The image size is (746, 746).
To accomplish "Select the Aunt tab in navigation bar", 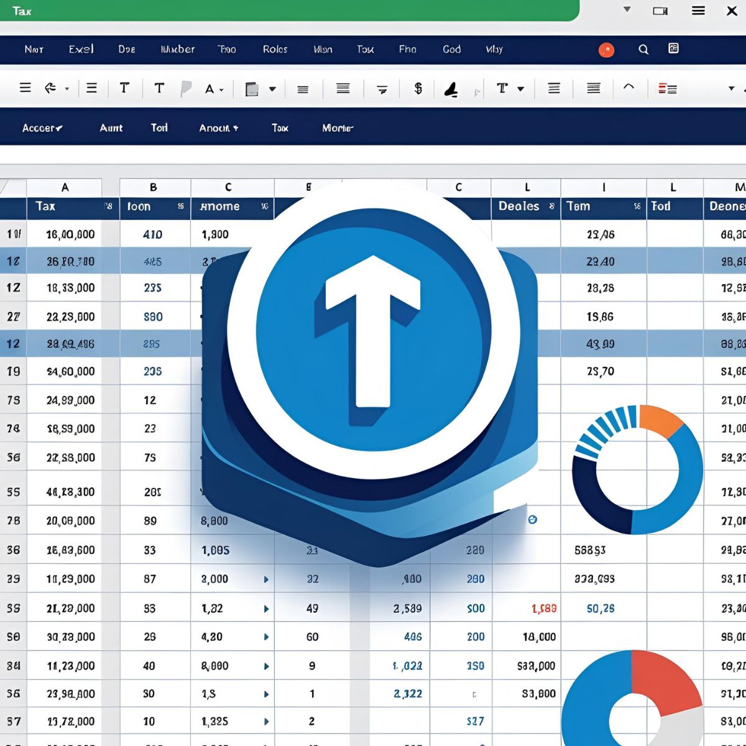I will (111, 128).
